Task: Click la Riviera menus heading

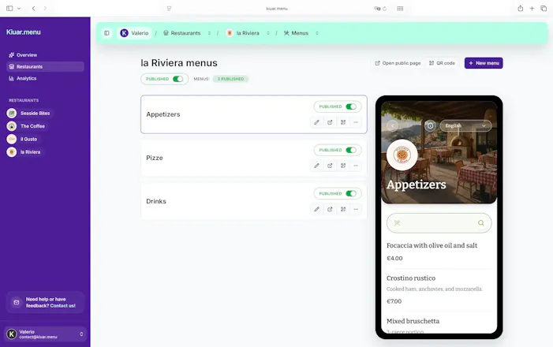Action: pos(179,63)
